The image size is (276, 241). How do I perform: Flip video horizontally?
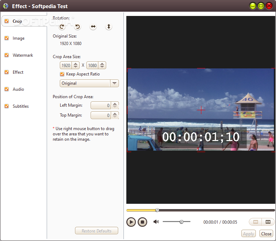[x=93, y=27]
